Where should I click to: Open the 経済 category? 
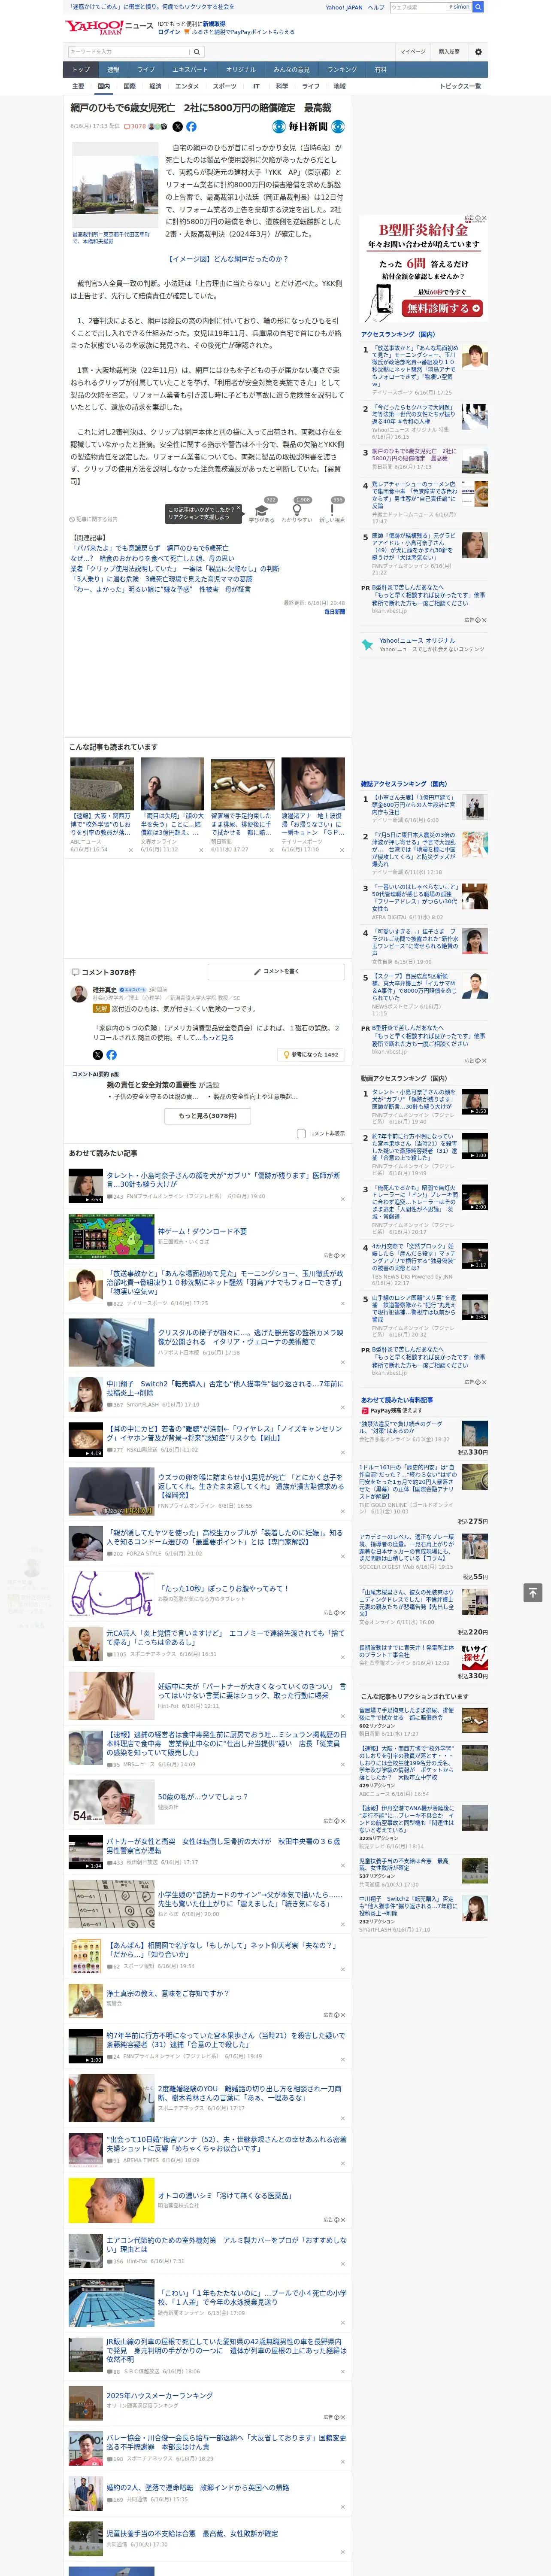155,86
